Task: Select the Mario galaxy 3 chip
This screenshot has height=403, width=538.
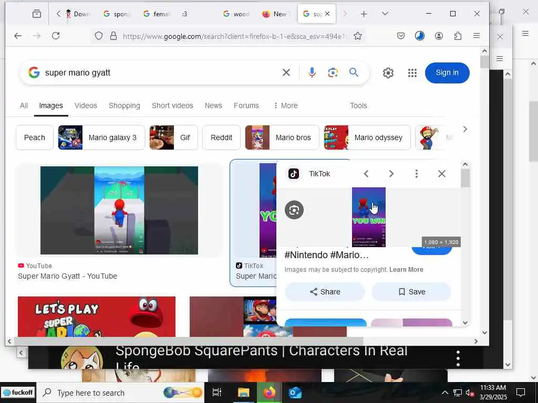Action: click(x=101, y=137)
